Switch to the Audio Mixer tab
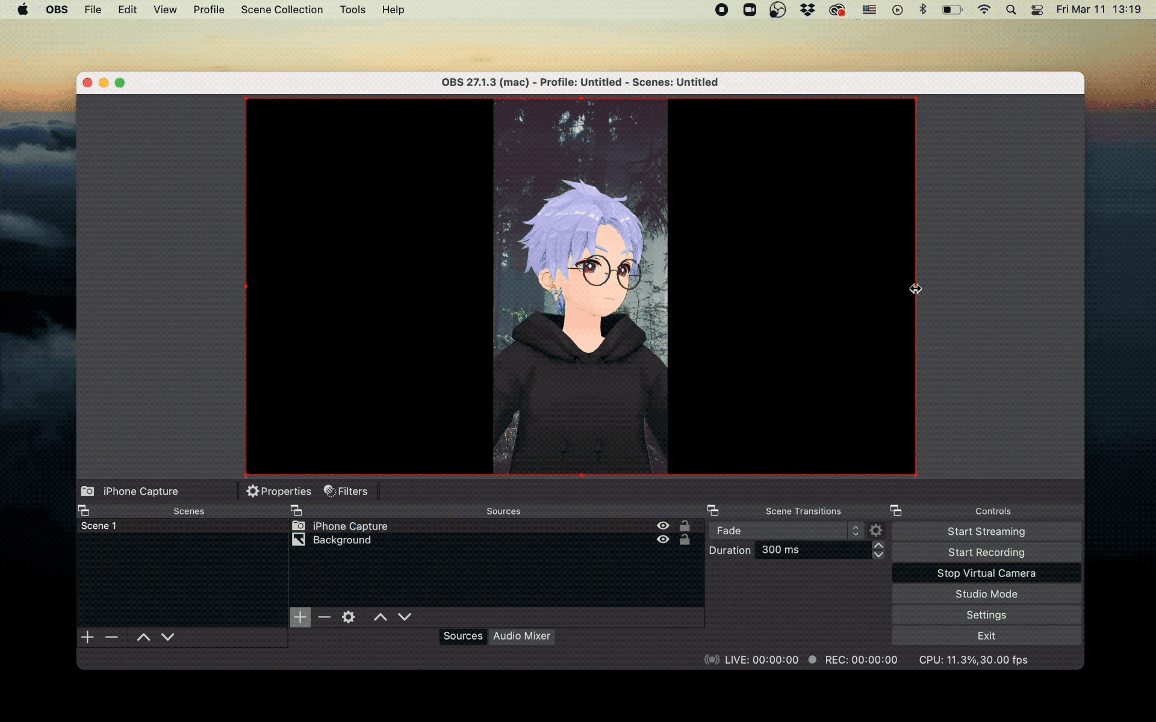 pos(521,636)
